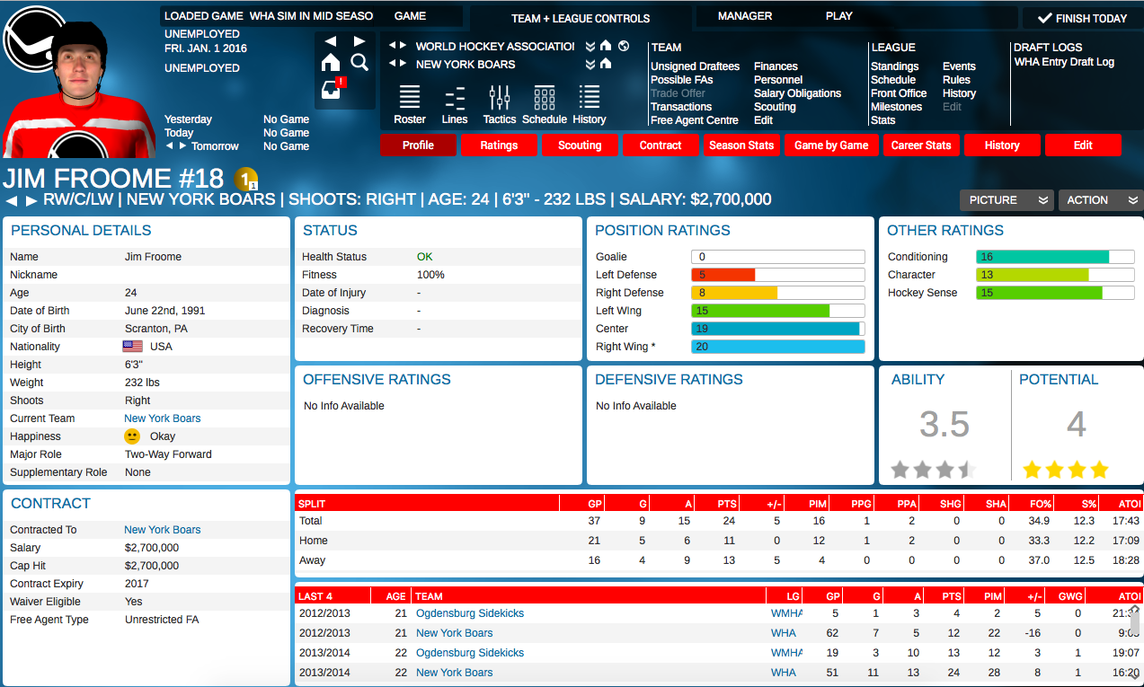Open the History list icon
Viewport: 1144px width, 687px height.
coord(589,99)
